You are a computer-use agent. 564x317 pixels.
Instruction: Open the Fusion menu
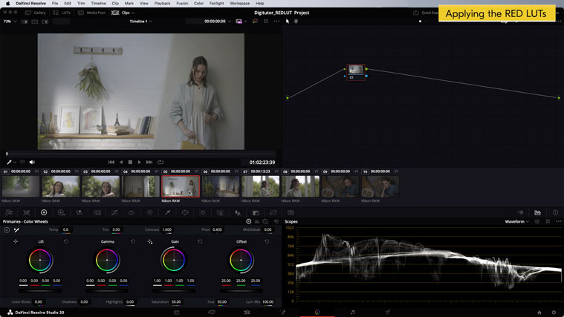182,4
